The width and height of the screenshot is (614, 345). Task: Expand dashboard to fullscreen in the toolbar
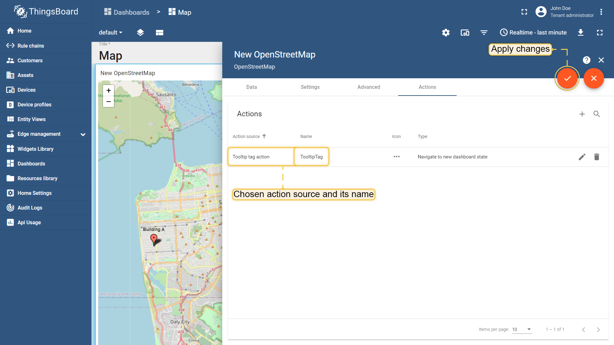(x=600, y=33)
